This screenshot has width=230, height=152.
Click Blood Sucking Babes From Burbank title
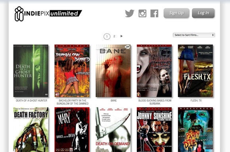click(155, 102)
